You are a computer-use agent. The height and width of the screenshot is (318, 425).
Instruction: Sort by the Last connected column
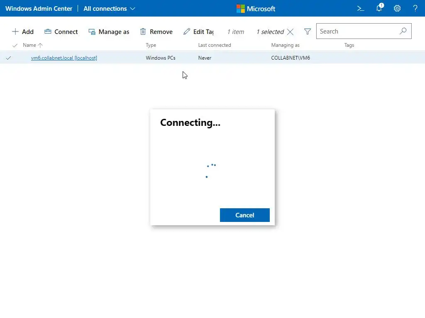coord(215,45)
